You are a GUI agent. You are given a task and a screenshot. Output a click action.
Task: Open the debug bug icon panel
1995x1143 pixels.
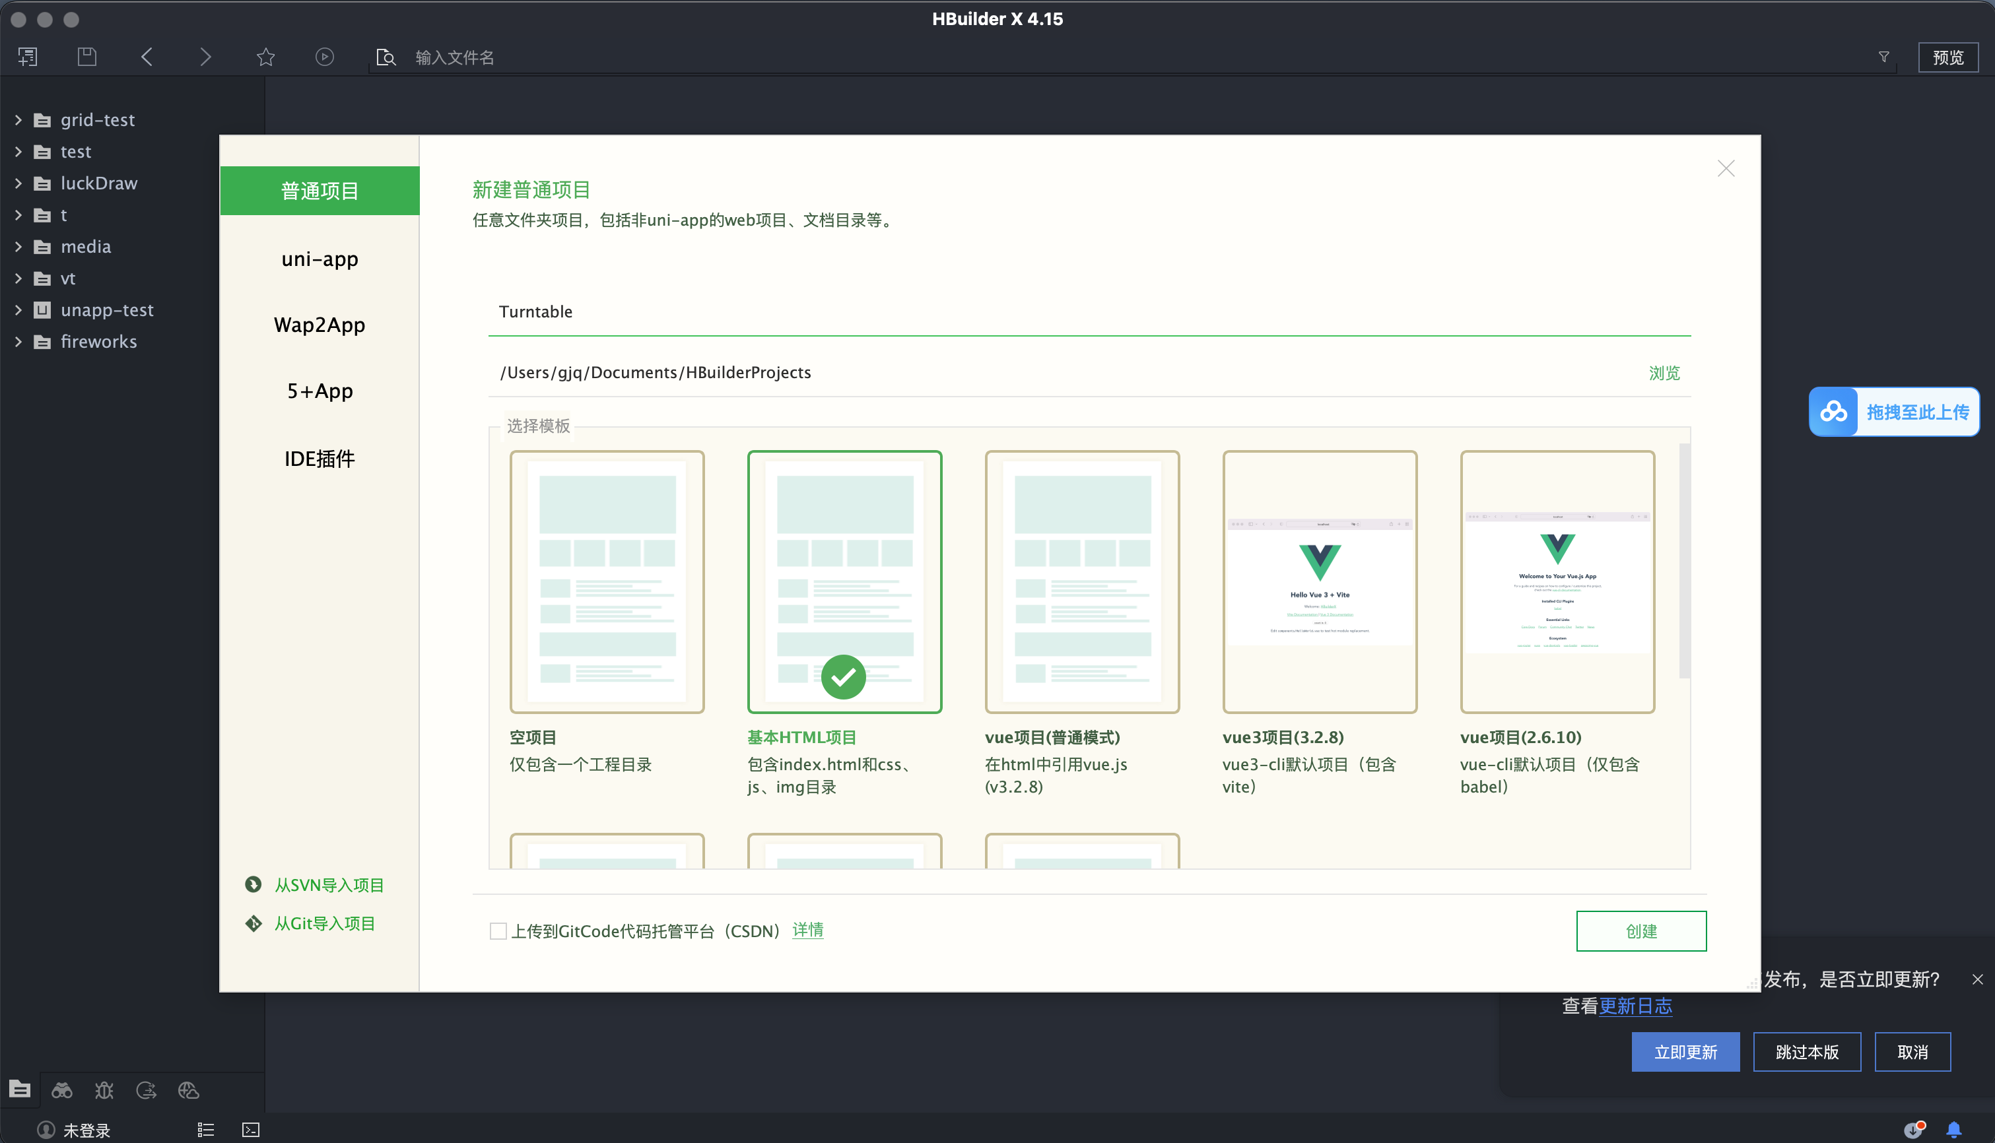(104, 1090)
